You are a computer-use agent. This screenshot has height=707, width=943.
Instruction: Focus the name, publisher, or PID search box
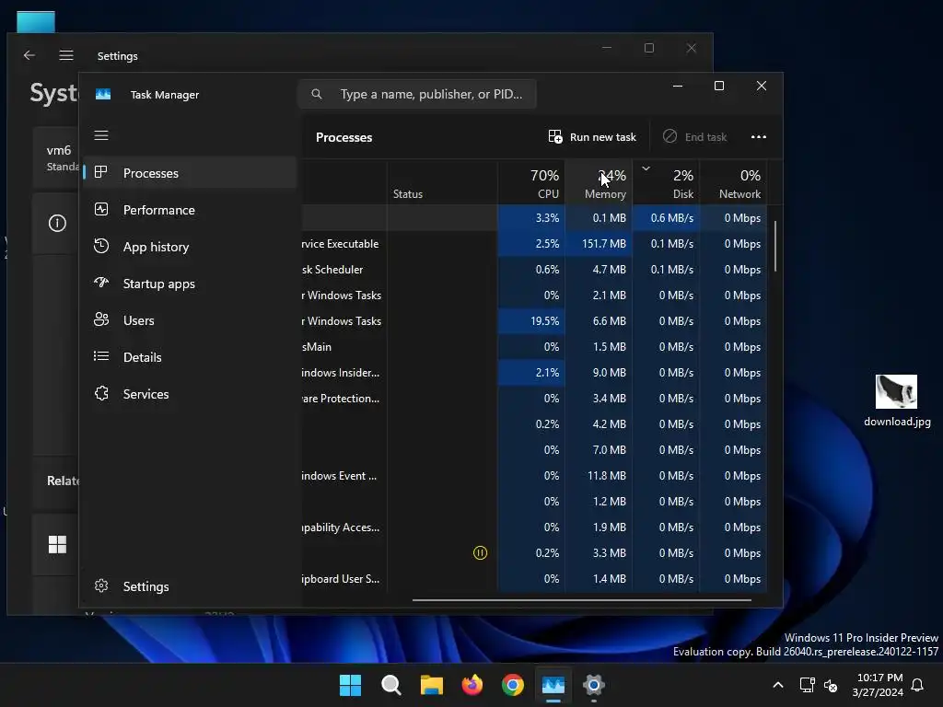(x=417, y=94)
